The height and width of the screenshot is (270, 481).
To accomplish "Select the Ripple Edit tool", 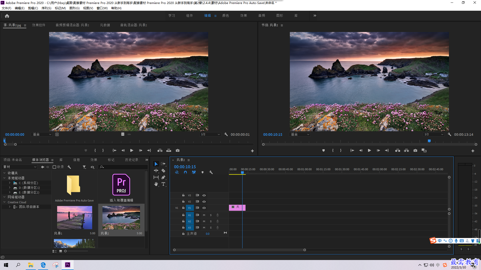I will (x=156, y=170).
